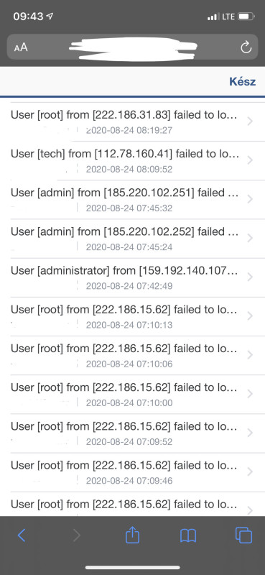This screenshot has width=265, height=575.
Task: Reload page with refresh icon
Action: pyautogui.click(x=246, y=47)
